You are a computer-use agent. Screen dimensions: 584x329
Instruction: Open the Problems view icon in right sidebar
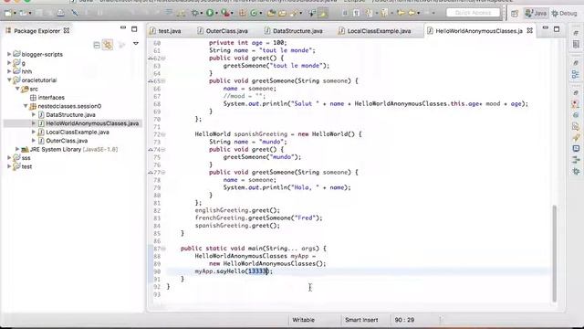[x=576, y=104]
